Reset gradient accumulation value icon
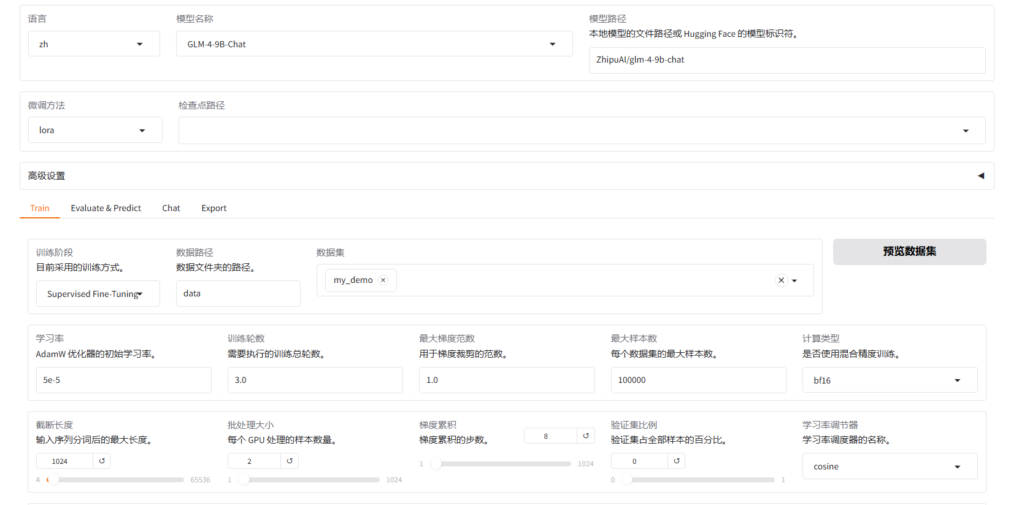Image resolution: width=1019 pixels, height=505 pixels. [586, 436]
